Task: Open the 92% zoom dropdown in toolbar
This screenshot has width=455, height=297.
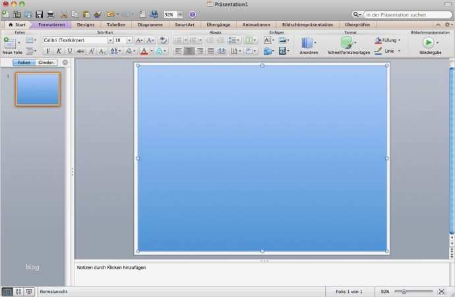Action: pyautogui.click(x=180, y=15)
